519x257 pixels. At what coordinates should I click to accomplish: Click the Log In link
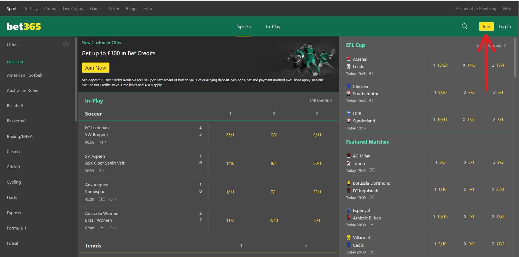505,27
